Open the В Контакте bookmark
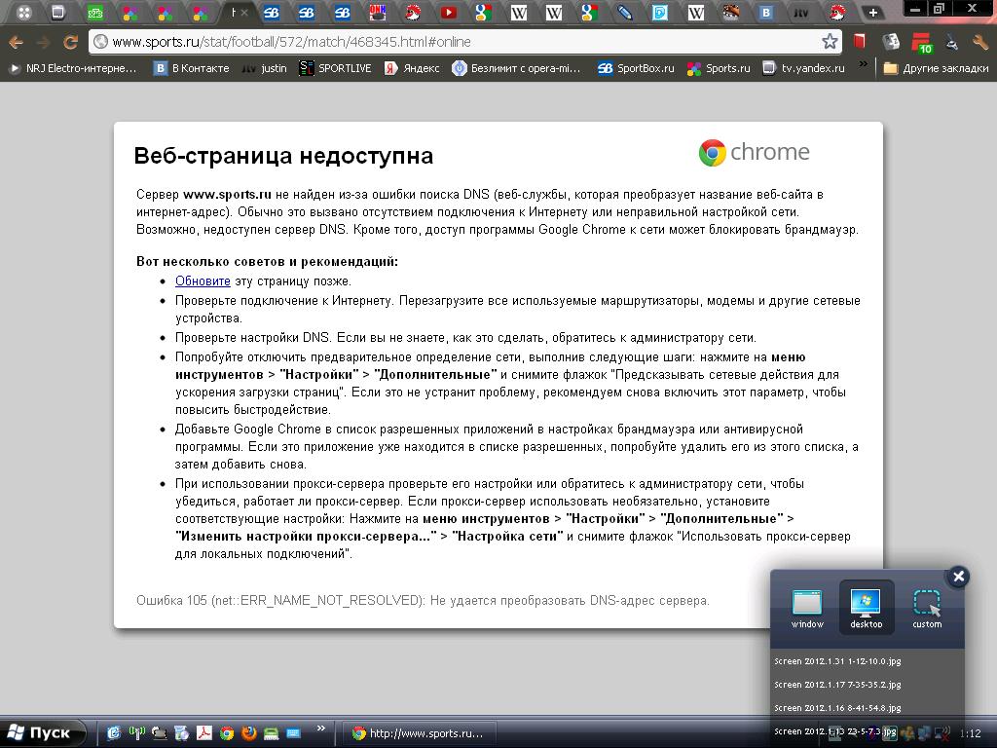 click(192, 68)
